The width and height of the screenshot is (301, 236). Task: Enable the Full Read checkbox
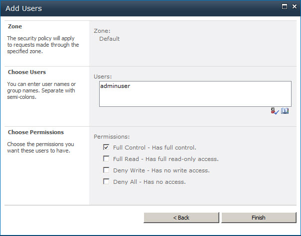click(106, 159)
